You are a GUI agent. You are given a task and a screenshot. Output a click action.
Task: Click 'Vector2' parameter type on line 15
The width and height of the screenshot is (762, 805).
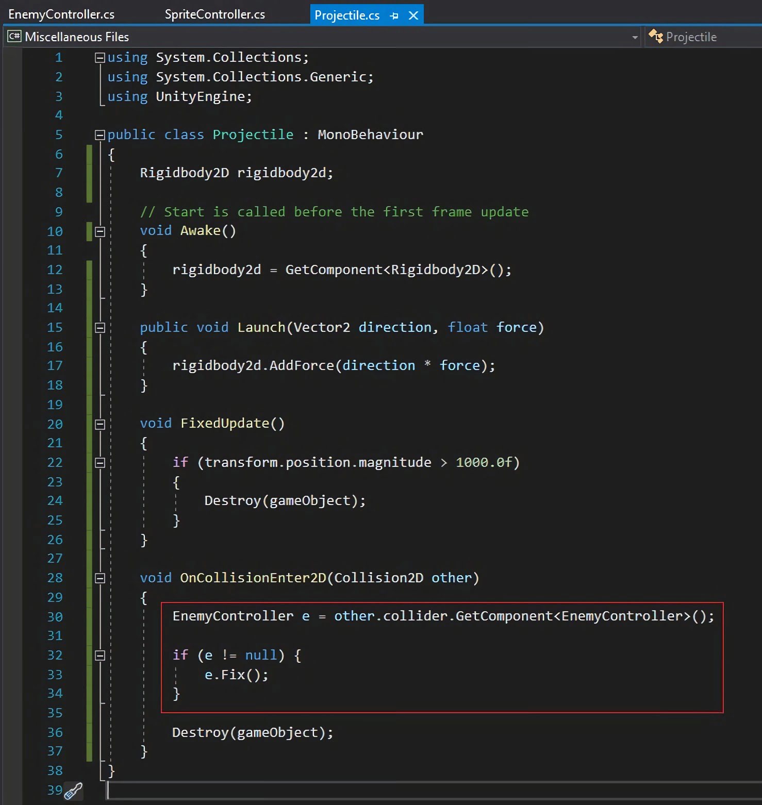322,327
